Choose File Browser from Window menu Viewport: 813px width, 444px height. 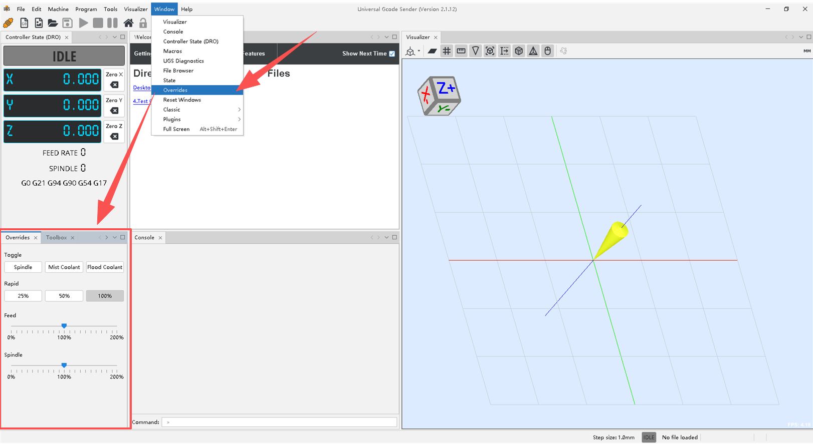(x=197, y=71)
